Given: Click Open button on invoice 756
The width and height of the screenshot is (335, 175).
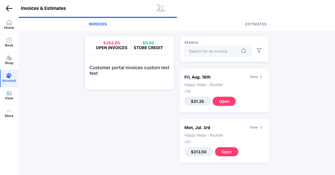Looking at the screenshot, I should 224,101.
